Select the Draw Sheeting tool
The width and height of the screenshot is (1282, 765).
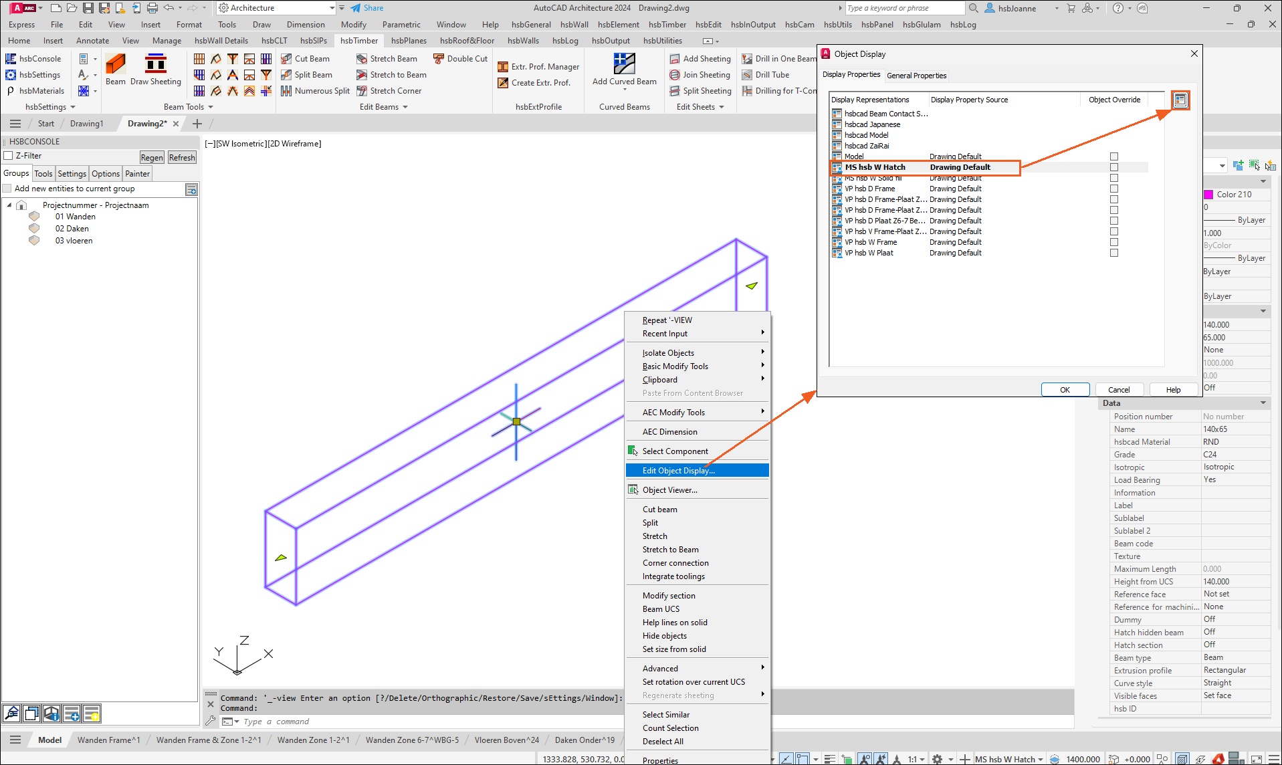[156, 70]
